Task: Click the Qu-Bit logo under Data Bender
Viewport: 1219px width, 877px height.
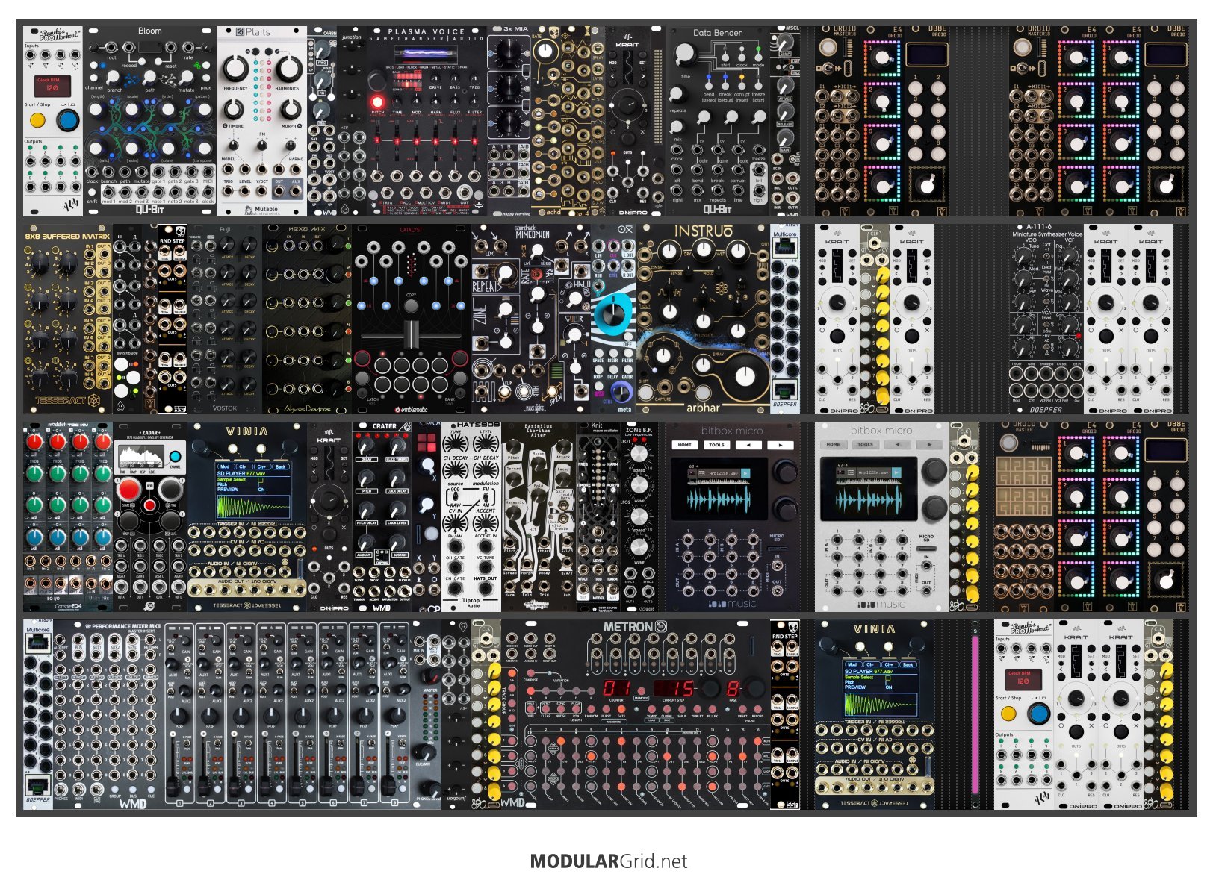Action: click(x=717, y=210)
